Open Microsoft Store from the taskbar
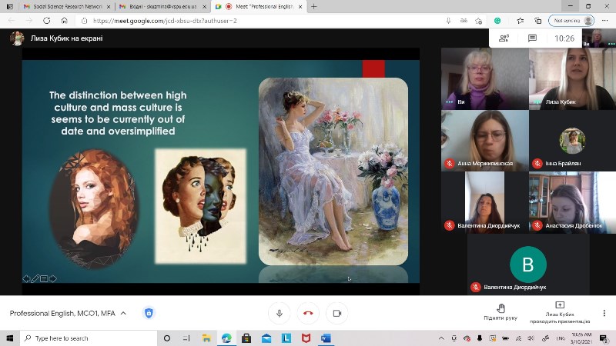 246,338
